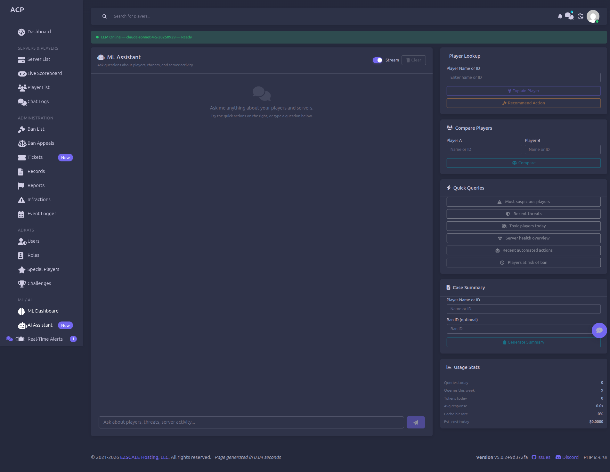Screen dimensions: 610x472
Task: Run the Most suspicious players query
Action: [524, 202]
